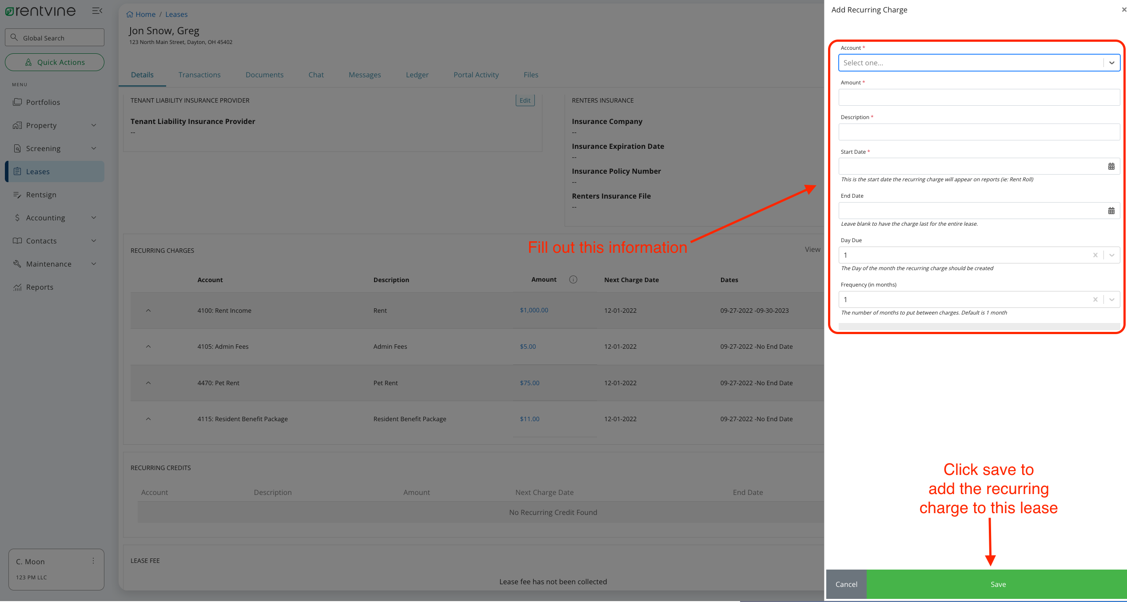Open the End Date calendar picker
The height and width of the screenshot is (602, 1127).
(1111, 210)
